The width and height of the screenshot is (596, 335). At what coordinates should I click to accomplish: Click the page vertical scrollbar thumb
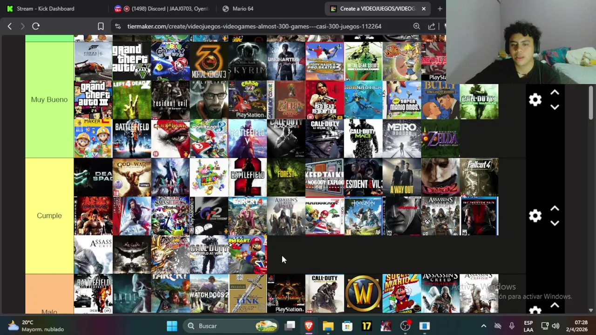click(591, 103)
